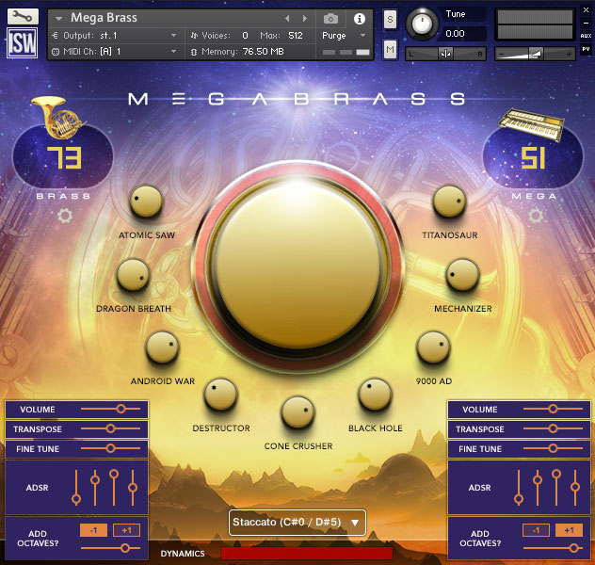Click the large central gold knob

pyautogui.click(x=297, y=265)
